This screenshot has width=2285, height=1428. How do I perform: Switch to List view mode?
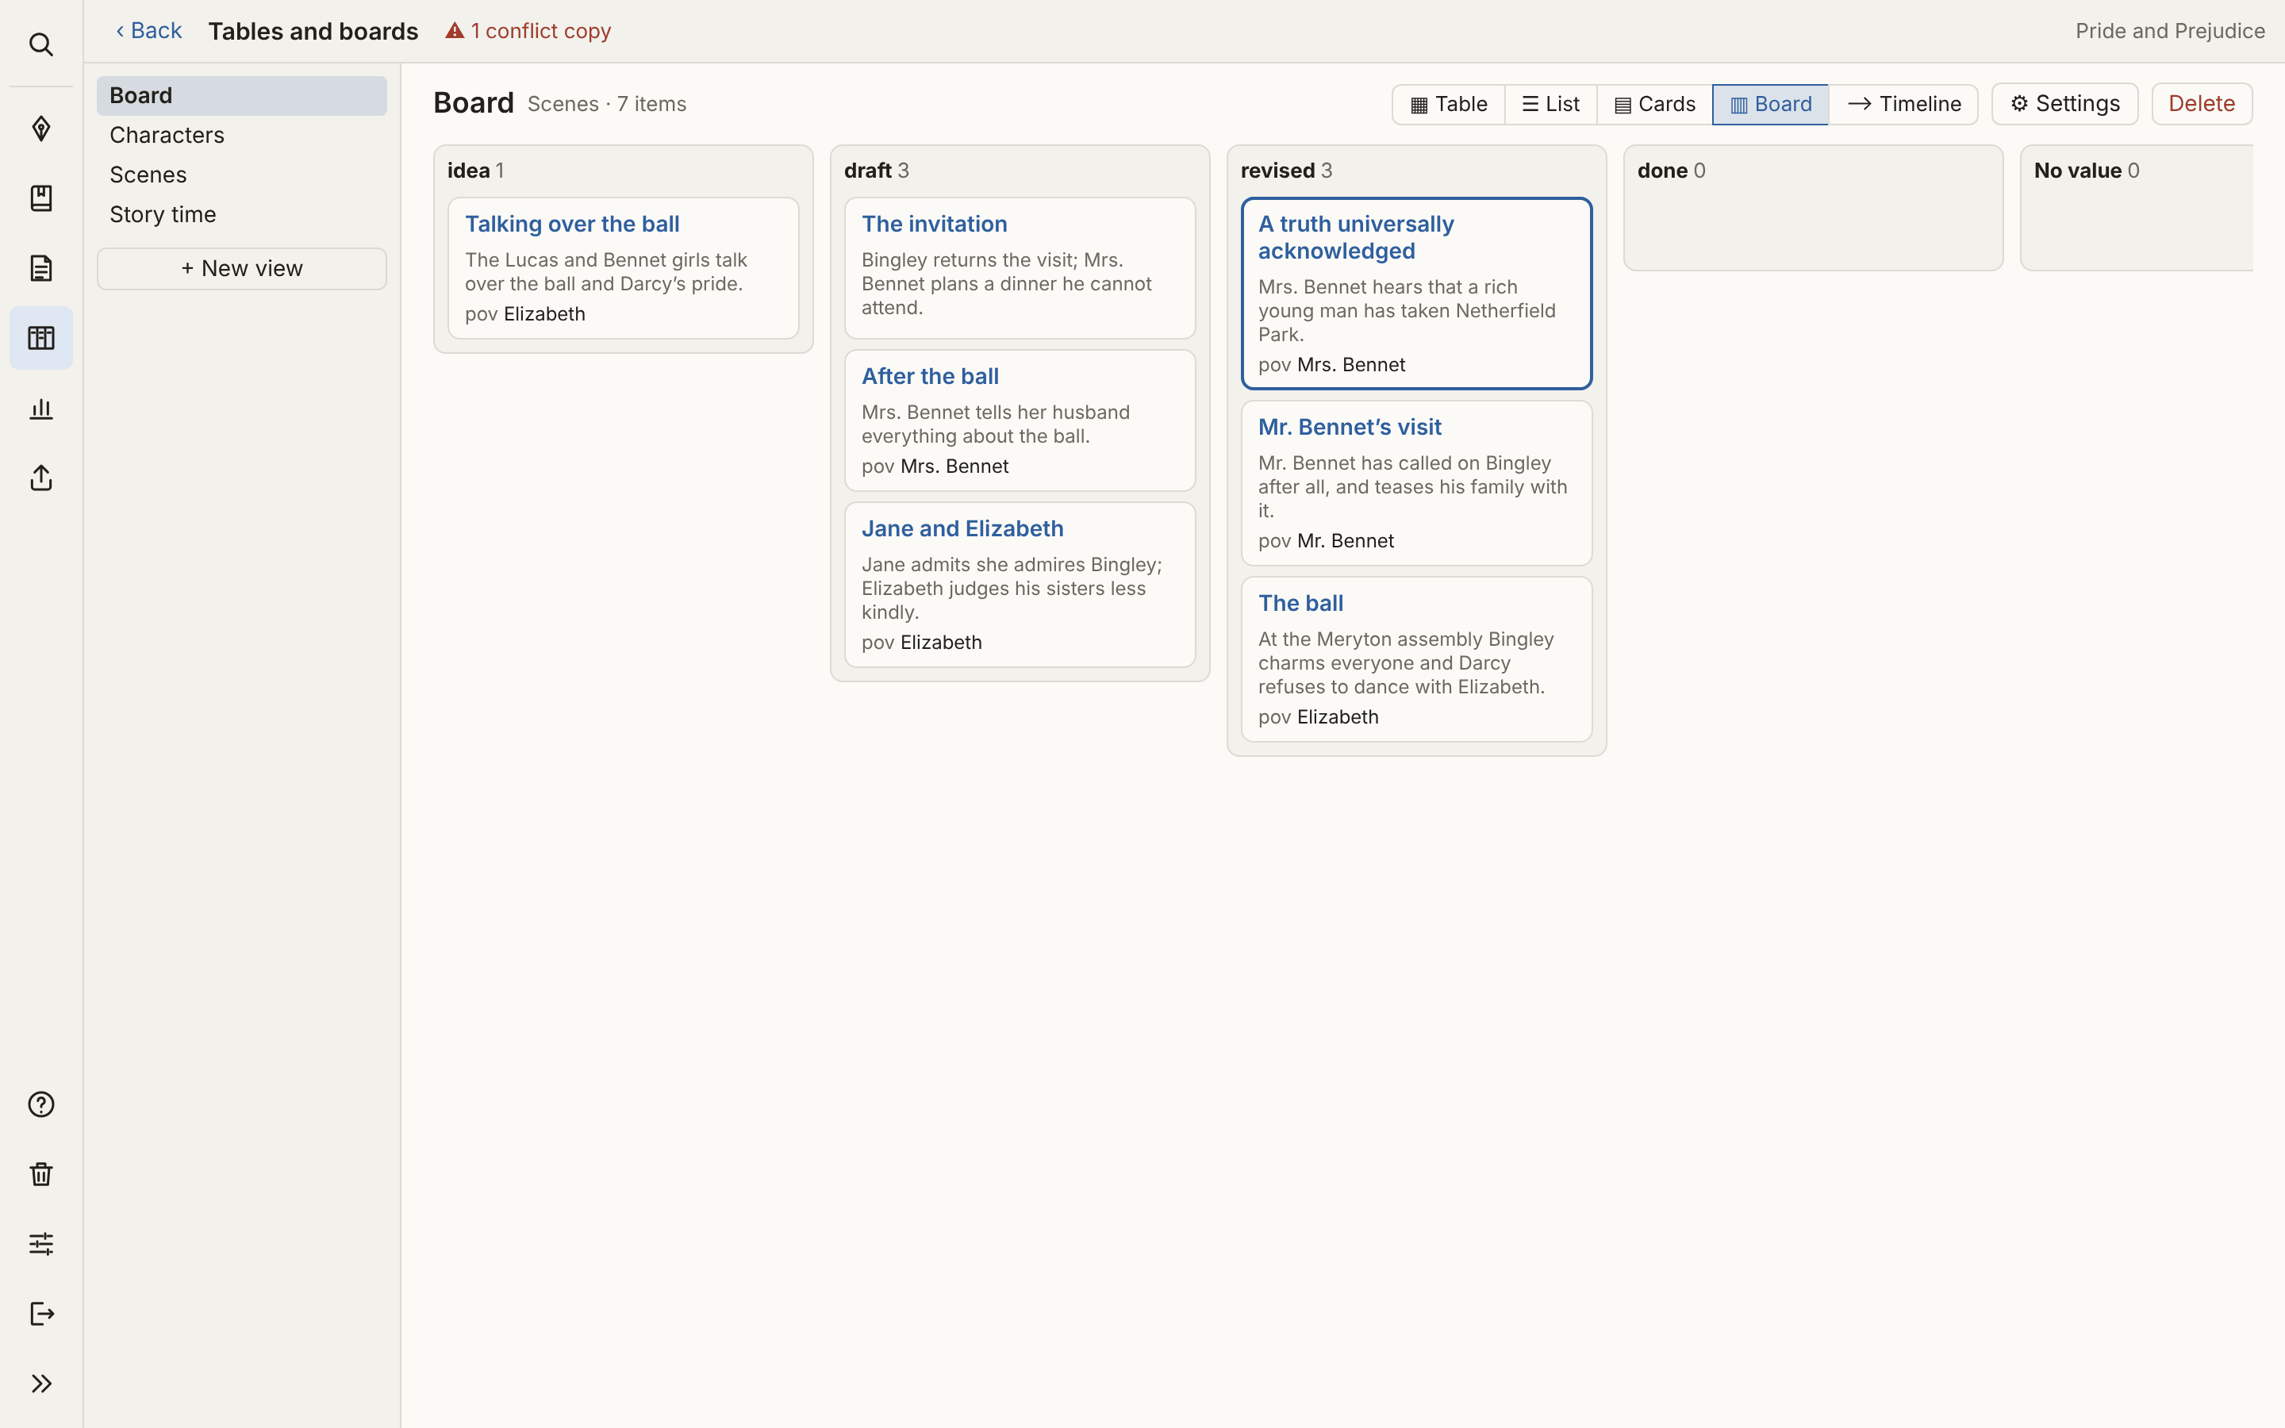click(1550, 104)
